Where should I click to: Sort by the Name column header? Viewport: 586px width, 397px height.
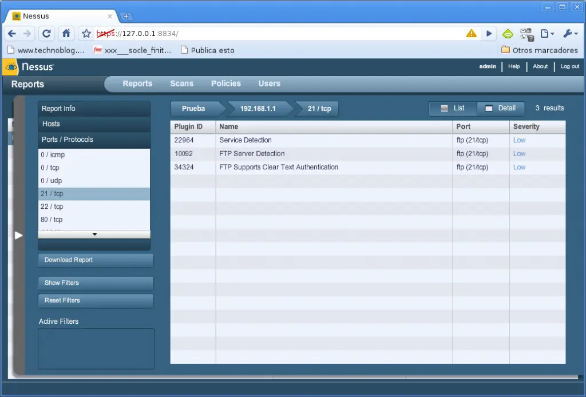pos(334,126)
